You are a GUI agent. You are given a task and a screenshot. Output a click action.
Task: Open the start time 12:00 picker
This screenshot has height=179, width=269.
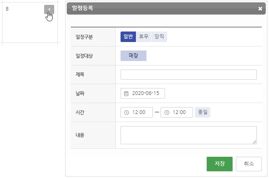(x=139, y=112)
